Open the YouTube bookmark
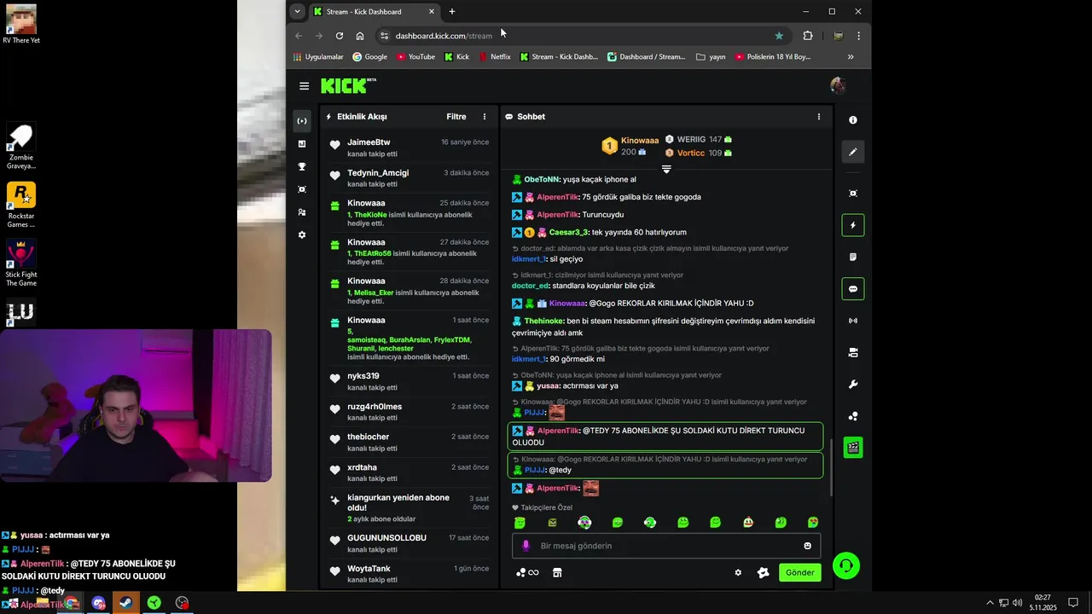 click(415, 57)
